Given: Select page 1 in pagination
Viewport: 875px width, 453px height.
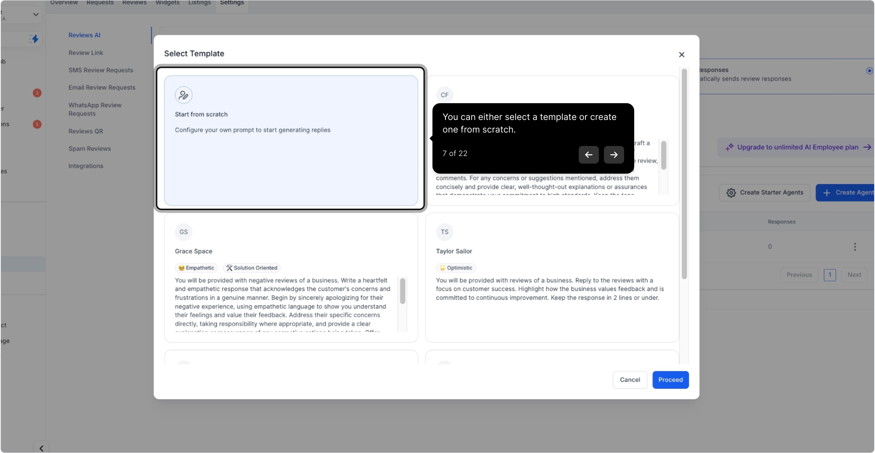Looking at the screenshot, I should point(830,275).
